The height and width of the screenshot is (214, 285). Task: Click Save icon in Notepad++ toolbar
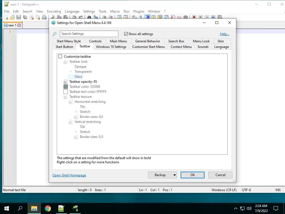[x=19, y=18]
